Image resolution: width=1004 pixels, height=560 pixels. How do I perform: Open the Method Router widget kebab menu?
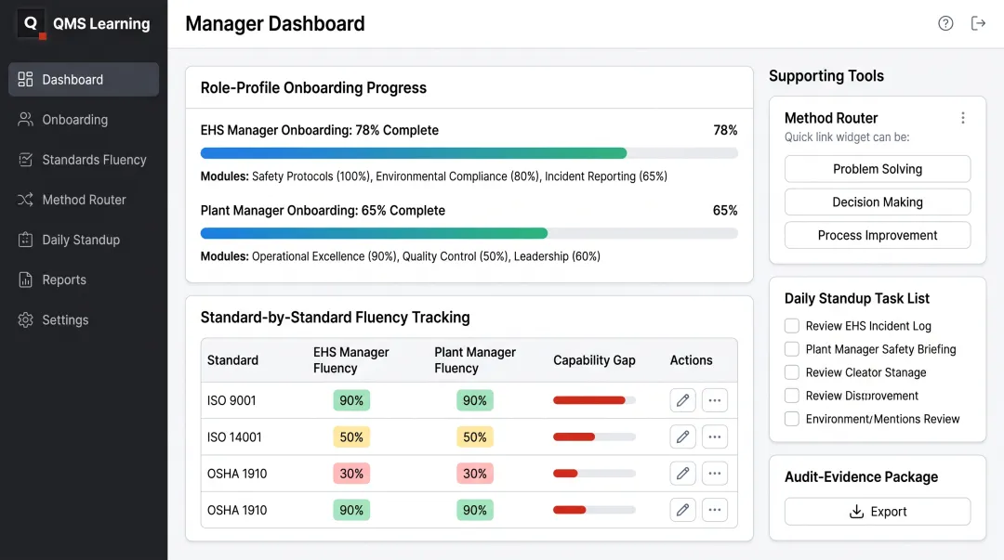click(962, 118)
